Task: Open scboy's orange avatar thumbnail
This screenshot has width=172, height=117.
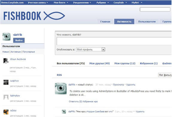Action: point(6,112)
